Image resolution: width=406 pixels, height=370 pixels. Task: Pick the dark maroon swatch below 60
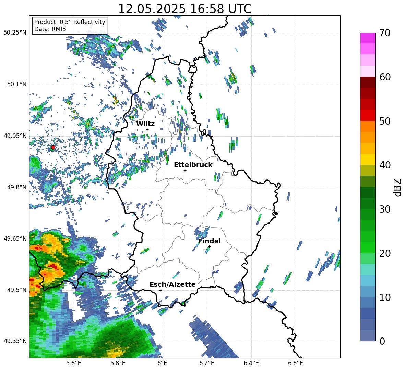point(368,82)
